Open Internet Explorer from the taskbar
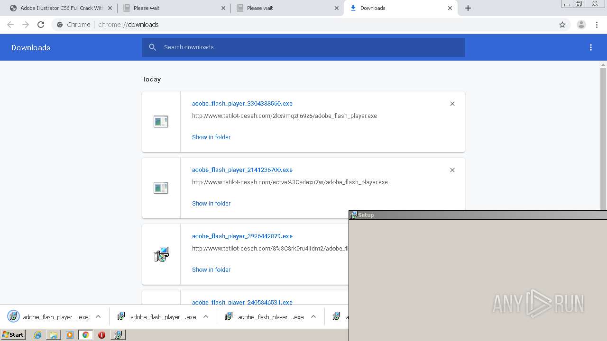The image size is (607, 341). pos(38,335)
